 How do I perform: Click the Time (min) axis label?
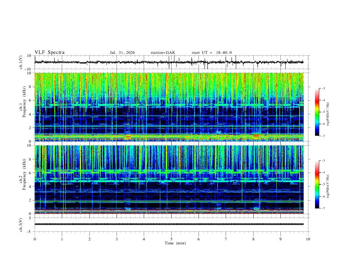pos(175,243)
